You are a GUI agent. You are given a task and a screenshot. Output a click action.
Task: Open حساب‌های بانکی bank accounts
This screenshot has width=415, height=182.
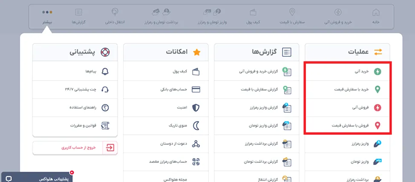pos(166,90)
